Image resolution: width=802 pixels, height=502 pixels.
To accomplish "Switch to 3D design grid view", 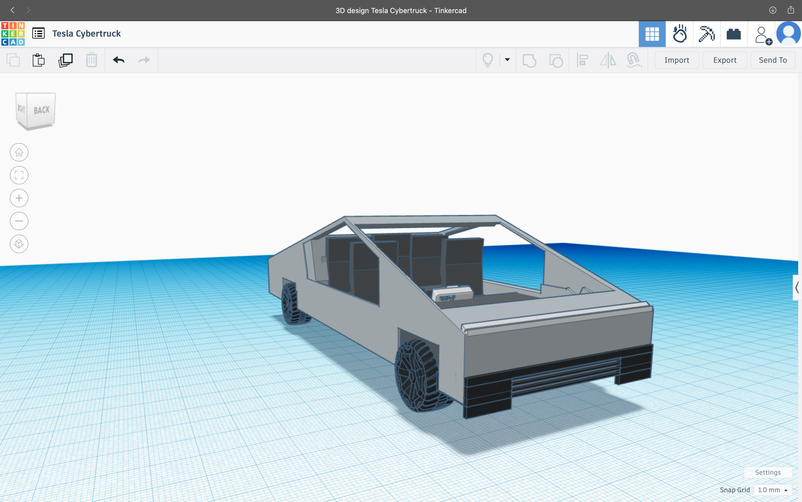I will pos(652,34).
